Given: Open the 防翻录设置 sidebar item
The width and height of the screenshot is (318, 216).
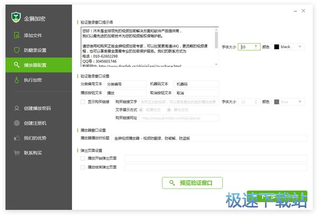Looking at the screenshot, I should pyautogui.click(x=39, y=50).
